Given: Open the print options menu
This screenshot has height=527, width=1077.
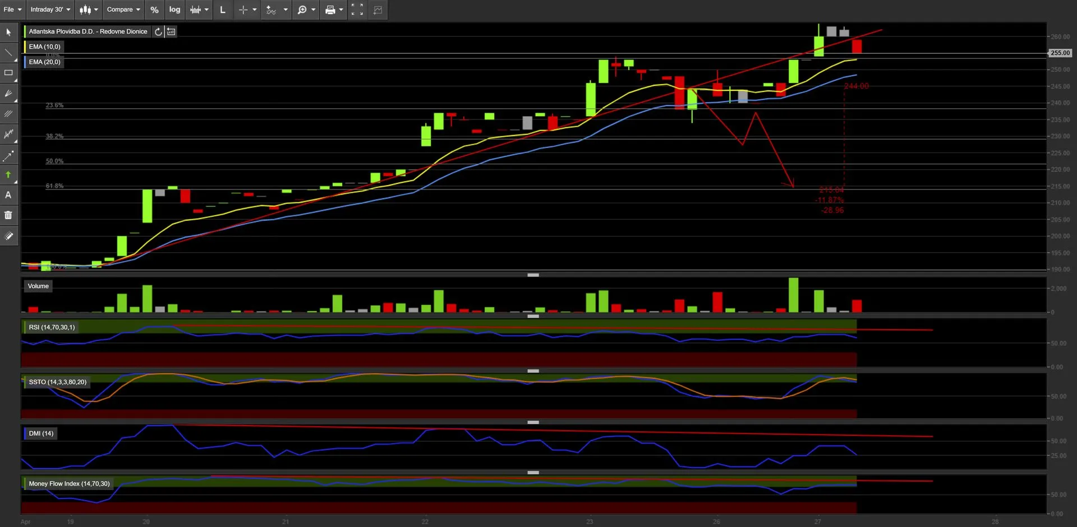Looking at the screenshot, I should pos(334,10).
